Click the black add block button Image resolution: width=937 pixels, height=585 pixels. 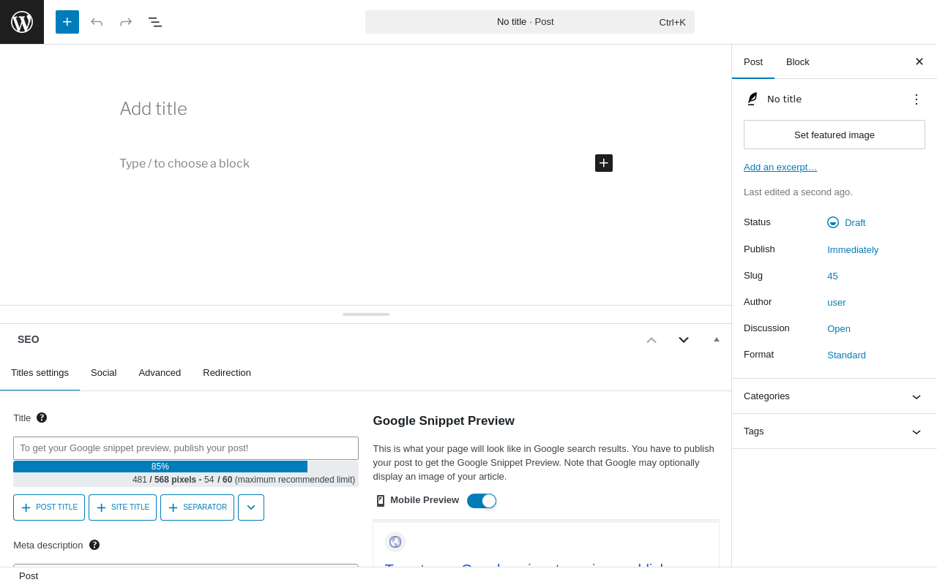point(604,163)
